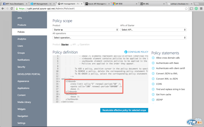This screenshot has width=204, height=127.
Task: Click the Configure Policy wrench icon
Action: pos(126,52)
